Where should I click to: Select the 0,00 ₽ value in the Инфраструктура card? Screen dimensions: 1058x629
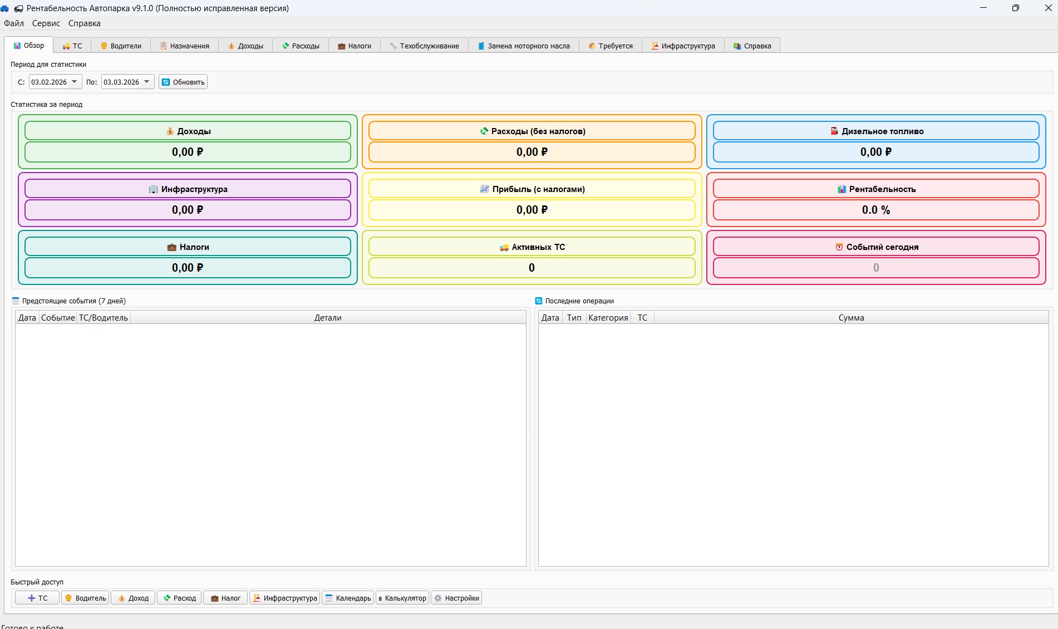pos(188,210)
